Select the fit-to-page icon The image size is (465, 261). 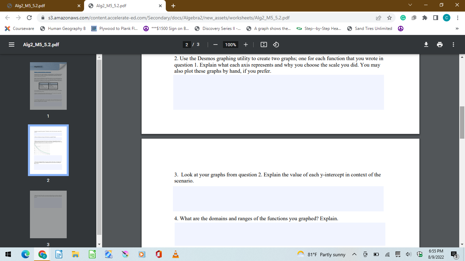tap(262, 45)
